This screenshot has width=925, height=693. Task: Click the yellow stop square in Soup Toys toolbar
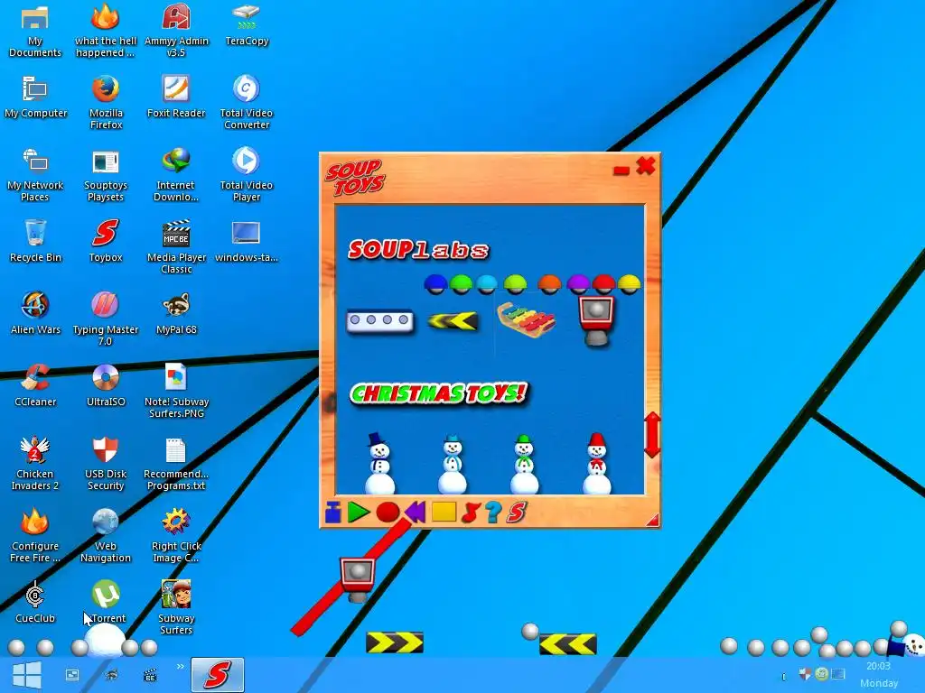(x=444, y=512)
